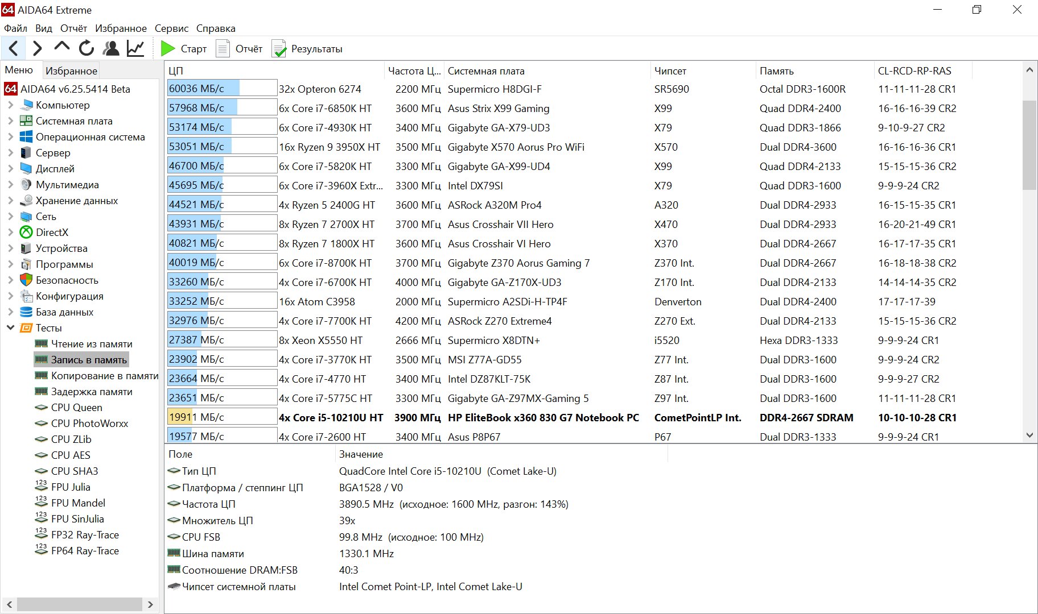Expand the Мультимедиа tree node
This screenshot has width=1038, height=614.
pyautogui.click(x=10, y=185)
